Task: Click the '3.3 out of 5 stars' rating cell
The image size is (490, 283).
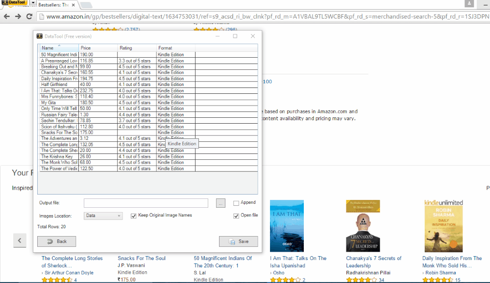Action: [137, 61]
